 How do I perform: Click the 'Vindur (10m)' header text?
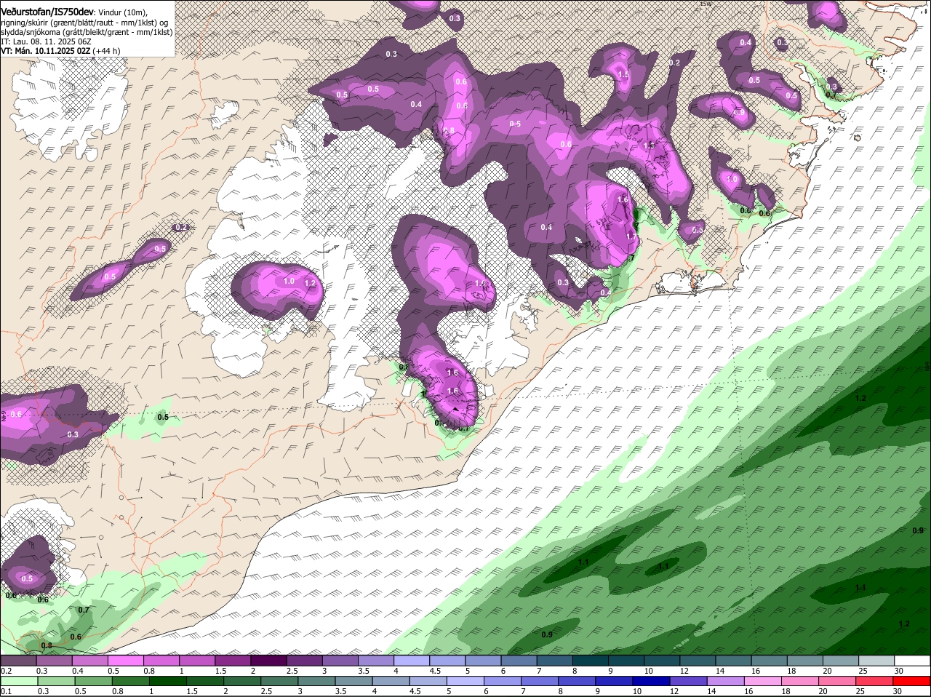pyautogui.click(x=122, y=12)
